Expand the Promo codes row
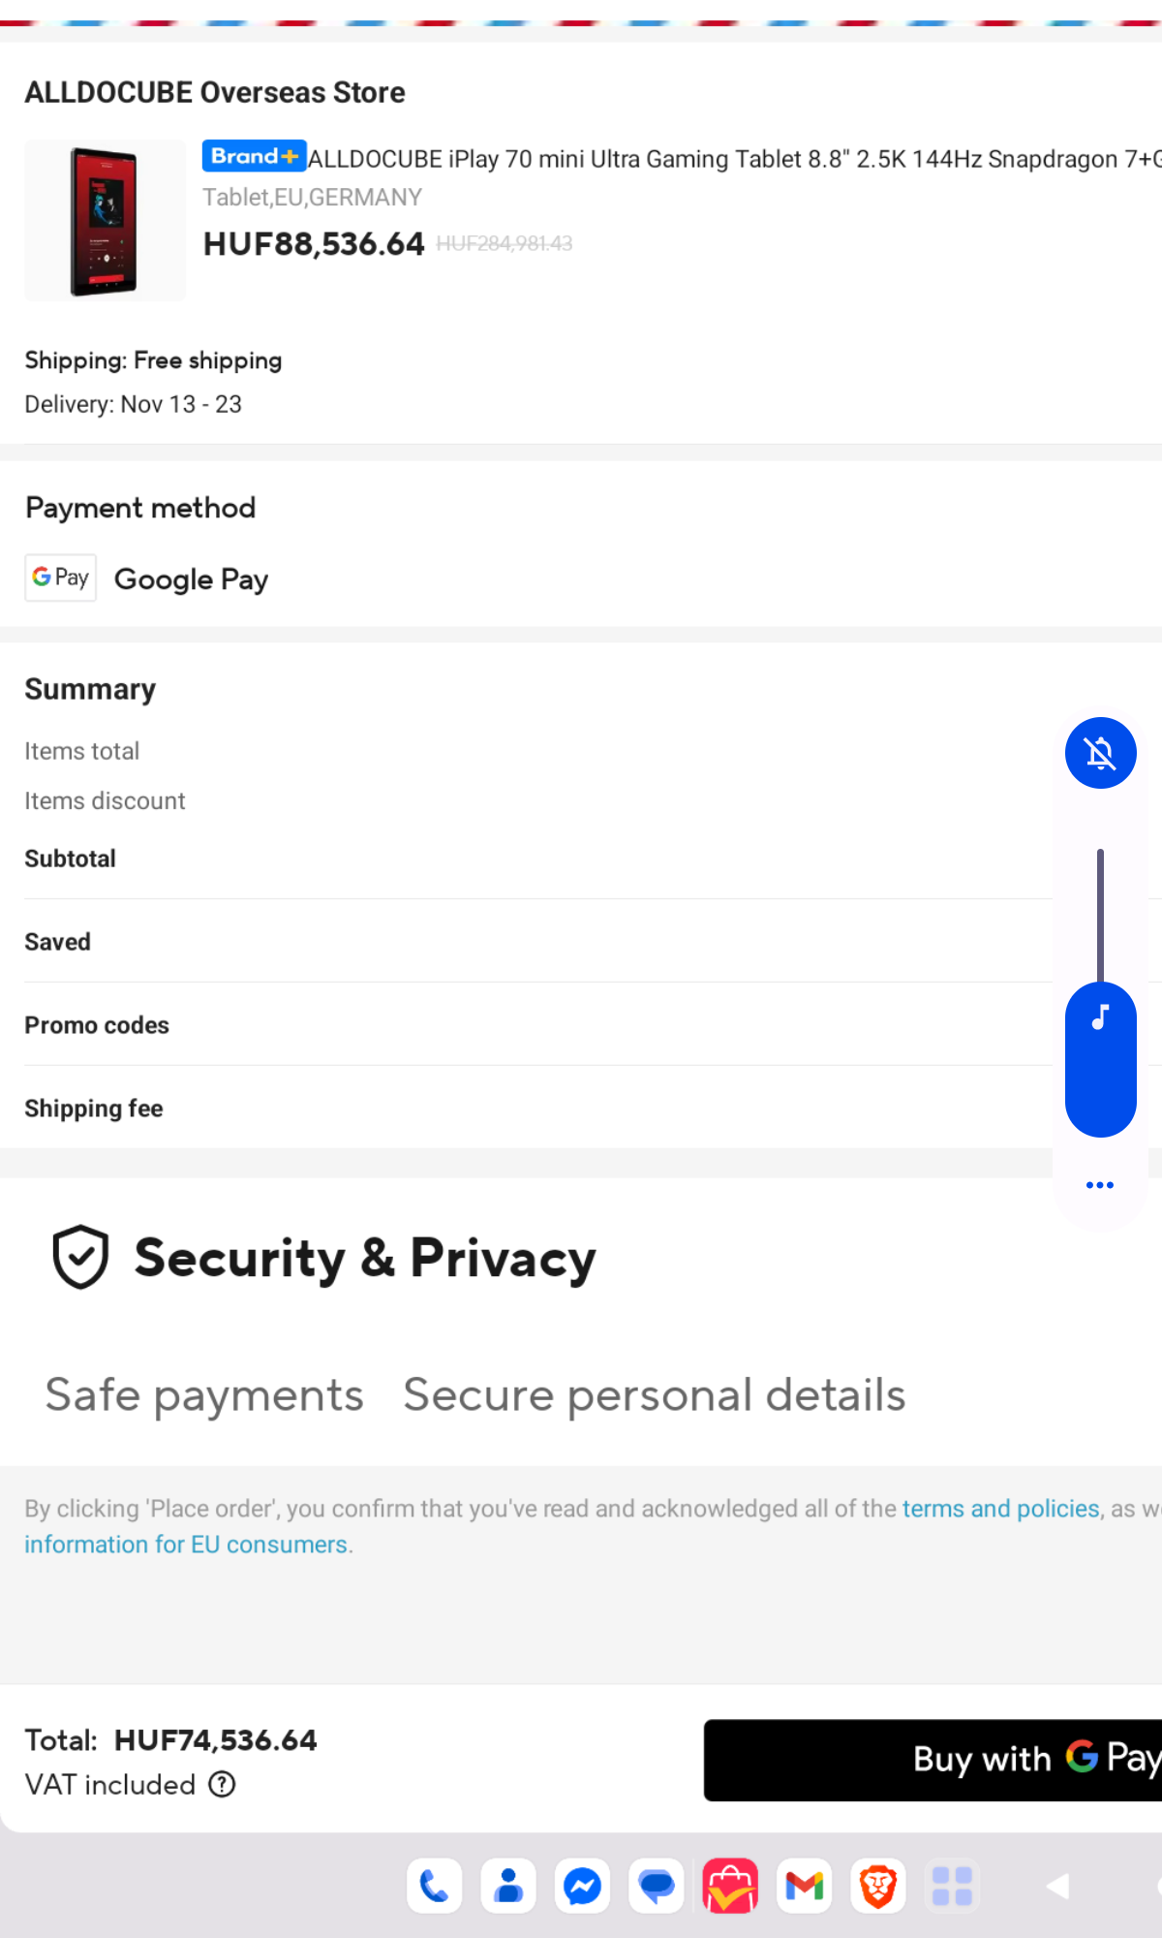Screen dimensions: 1162x1938 click(97, 1025)
